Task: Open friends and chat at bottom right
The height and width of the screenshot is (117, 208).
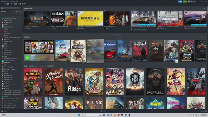Action: (x=203, y=111)
